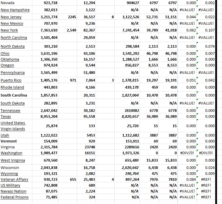Select cell with value 0.051
The image size is (222, 204).
187,80
